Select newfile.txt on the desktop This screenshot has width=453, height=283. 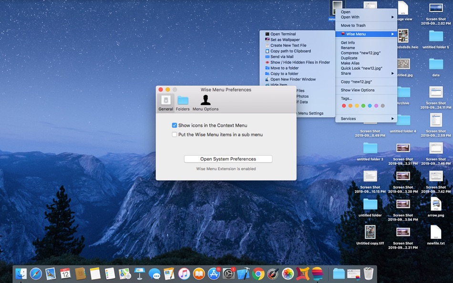tap(436, 235)
